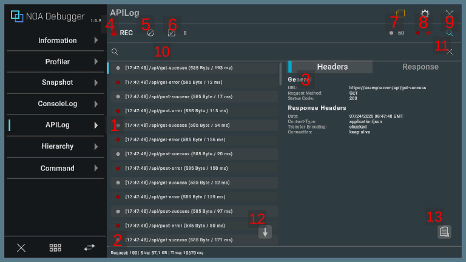Click the swap arrows icon in sidebar footer

click(89, 247)
